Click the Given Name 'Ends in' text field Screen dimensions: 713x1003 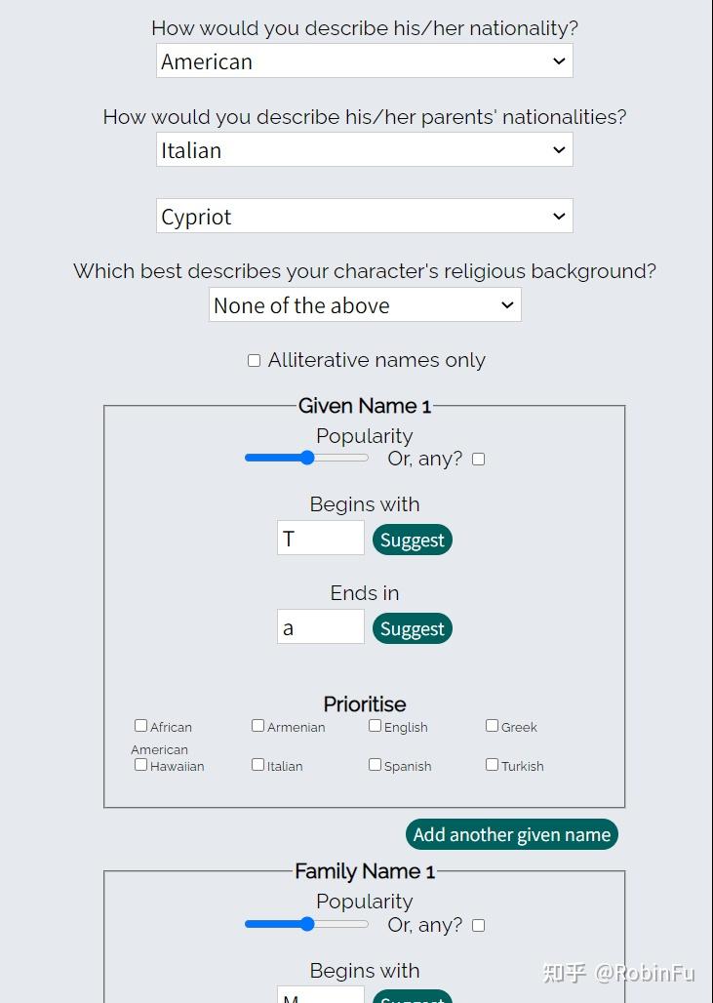coord(320,627)
